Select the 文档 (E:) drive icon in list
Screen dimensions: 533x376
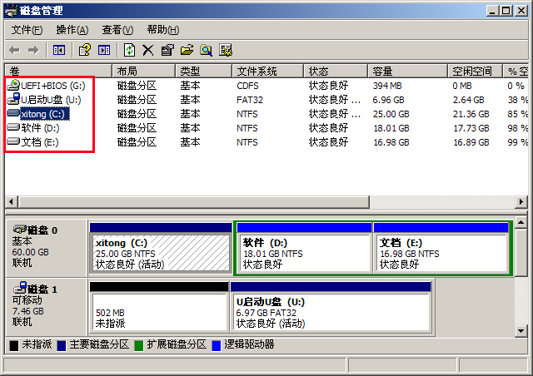pyautogui.click(x=13, y=141)
